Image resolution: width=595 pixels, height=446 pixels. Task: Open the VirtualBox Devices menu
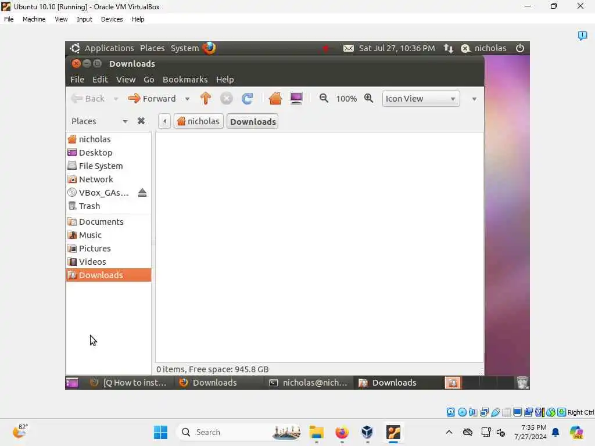click(112, 19)
